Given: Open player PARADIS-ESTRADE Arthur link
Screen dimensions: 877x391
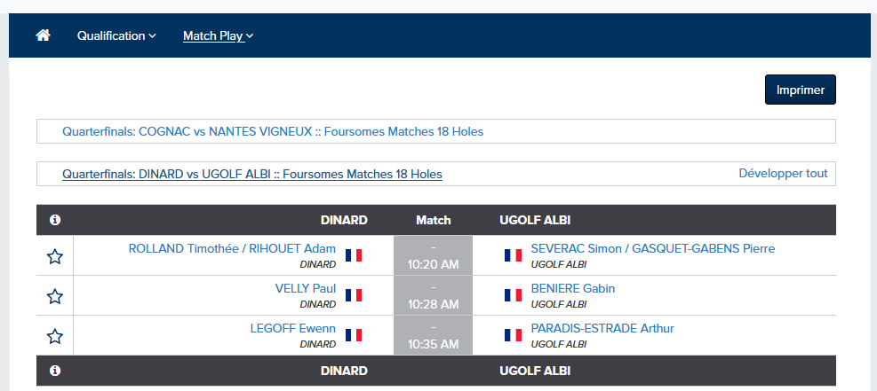Looking at the screenshot, I should click(602, 329).
